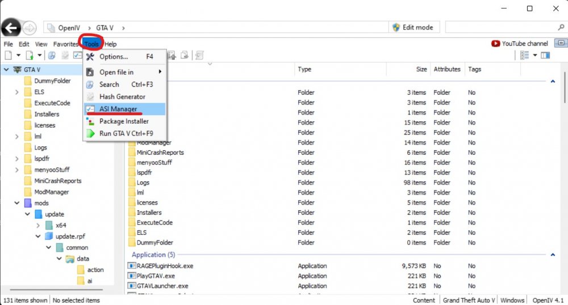
Task: Click the copy-to toolbar icon
Action: click(x=185, y=56)
